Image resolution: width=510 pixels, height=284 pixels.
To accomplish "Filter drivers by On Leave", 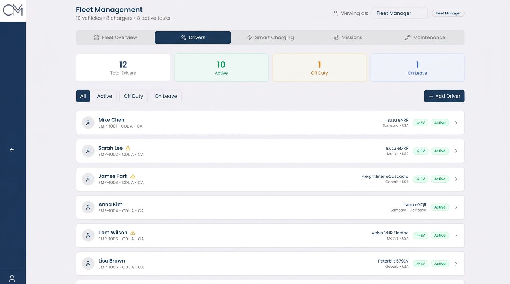I will pos(166,96).
